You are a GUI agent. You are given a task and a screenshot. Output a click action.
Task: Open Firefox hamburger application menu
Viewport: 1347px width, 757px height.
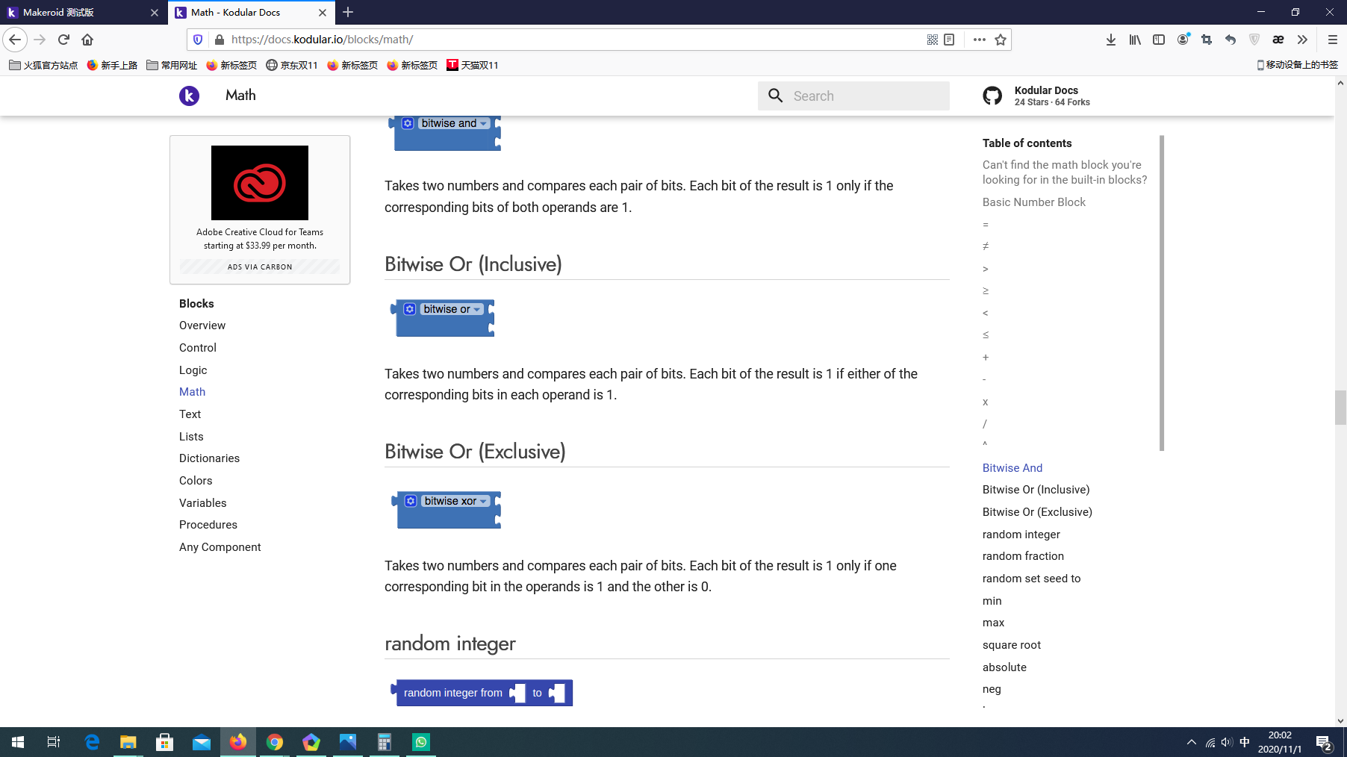click(x=1332, y=40)
